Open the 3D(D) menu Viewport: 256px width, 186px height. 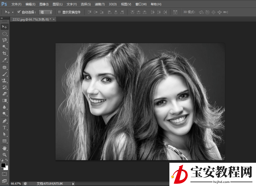tap(113, 4)
